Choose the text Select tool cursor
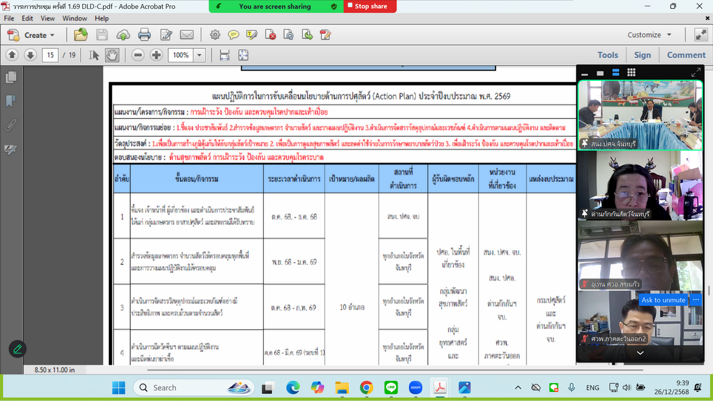713x401 pixels. pos(94,55)
